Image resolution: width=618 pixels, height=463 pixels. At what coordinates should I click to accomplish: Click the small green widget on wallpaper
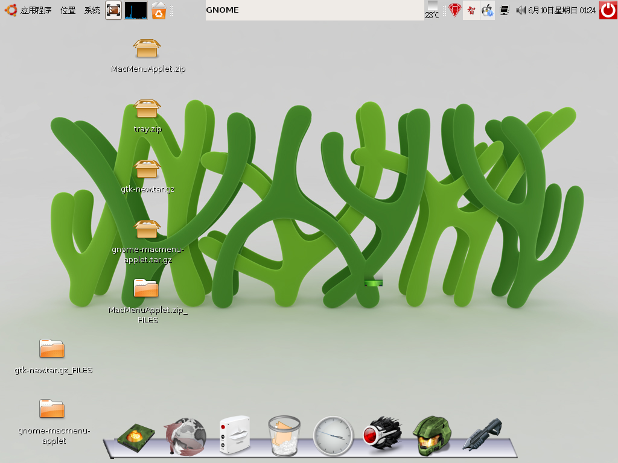click(x=373, y=282)
